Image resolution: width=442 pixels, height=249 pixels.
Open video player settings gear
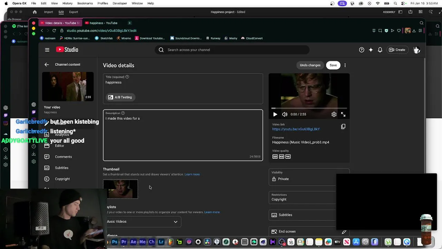point(334,114)
